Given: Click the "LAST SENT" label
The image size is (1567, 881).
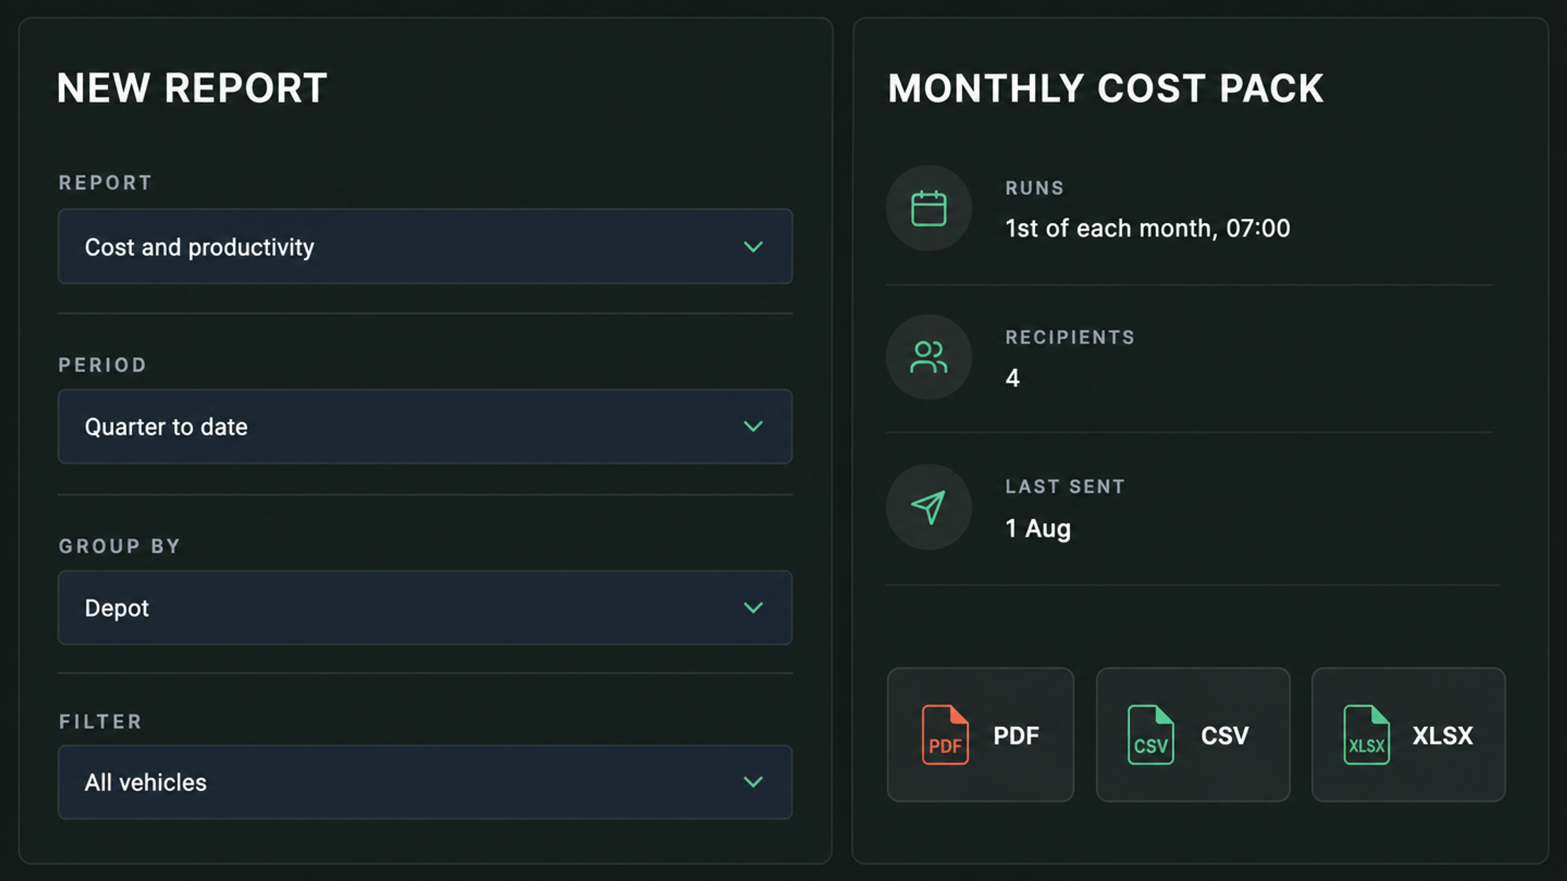Looking at the screenshot, I should click(x=1065, y=487).
